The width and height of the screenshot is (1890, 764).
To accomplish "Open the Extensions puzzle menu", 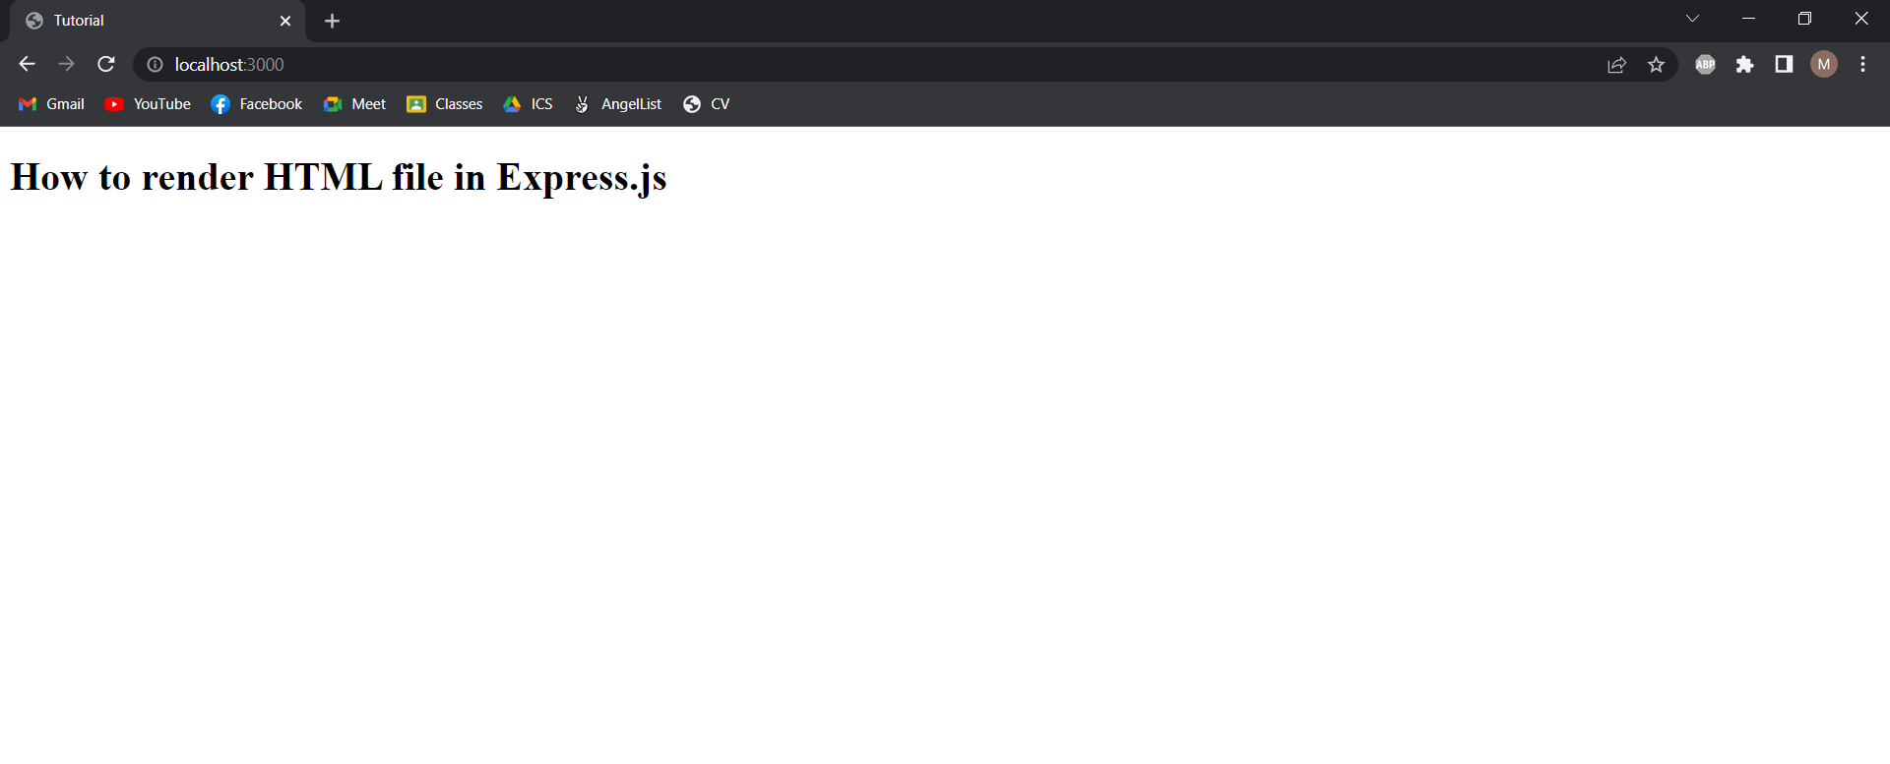I will click(x=1744, y=65).
